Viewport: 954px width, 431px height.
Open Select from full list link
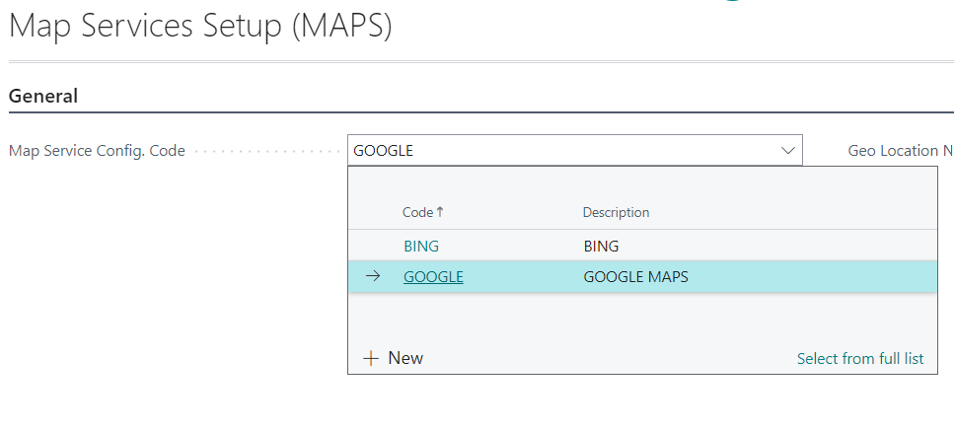(860, 359)
